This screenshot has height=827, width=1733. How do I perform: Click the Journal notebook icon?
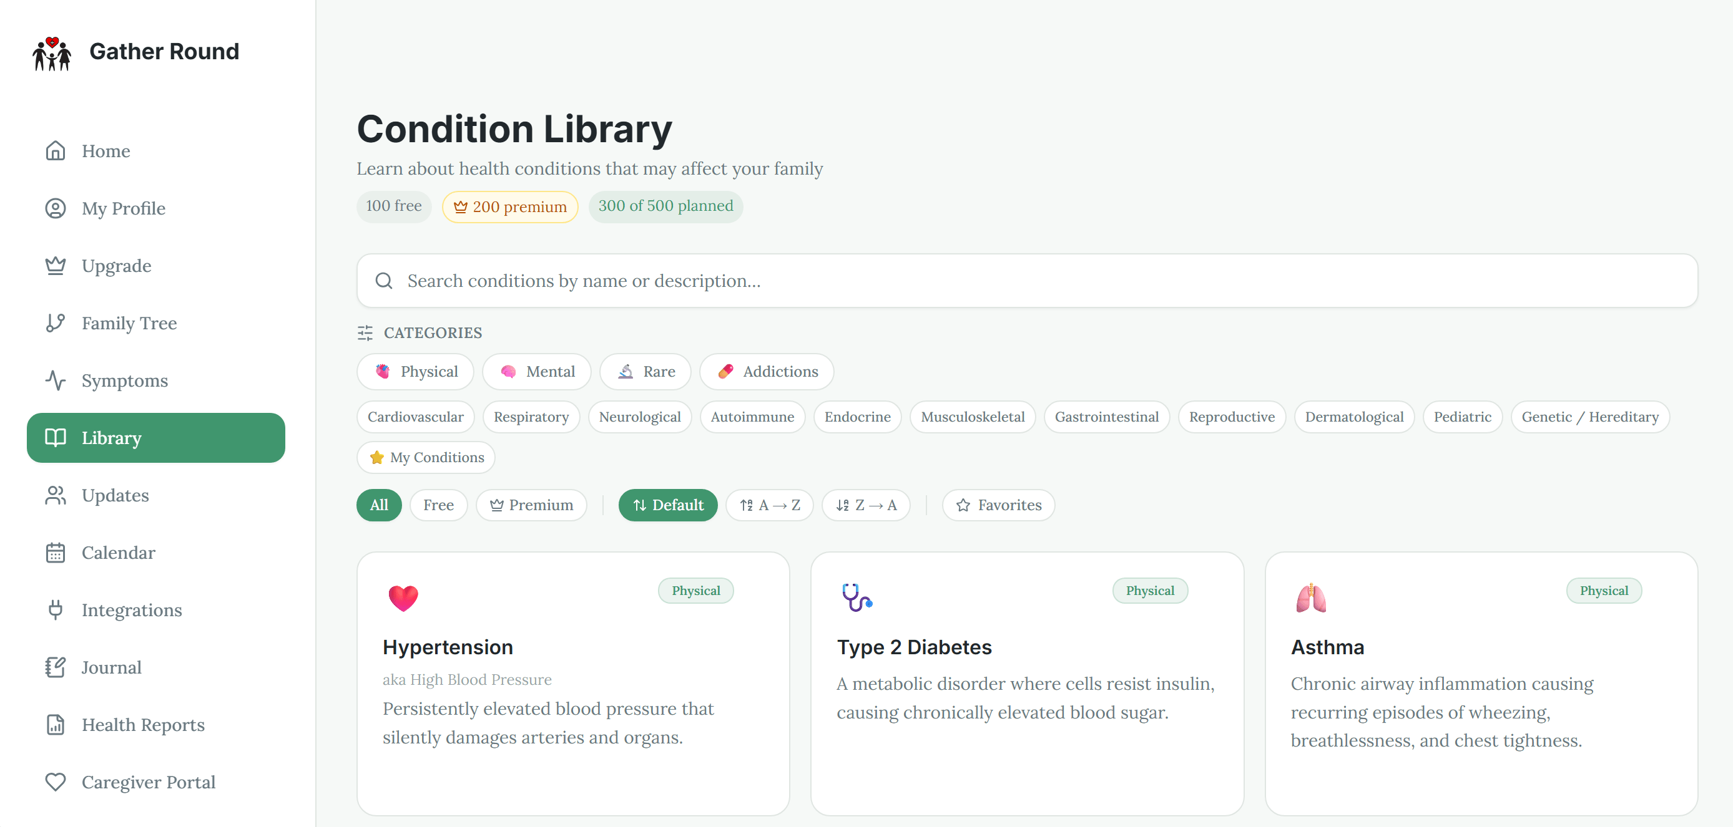click(55, 668)
